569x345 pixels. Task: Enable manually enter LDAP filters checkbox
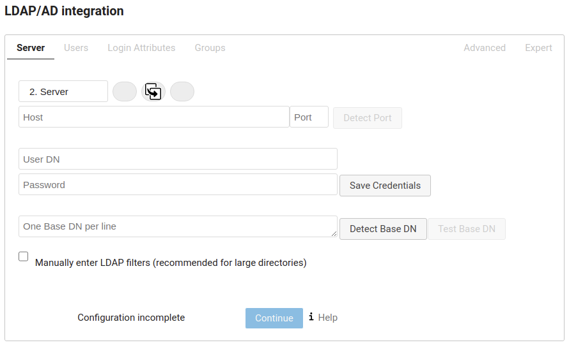(24, 256)
